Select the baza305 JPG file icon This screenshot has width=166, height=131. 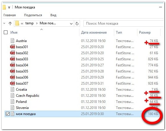12,71
